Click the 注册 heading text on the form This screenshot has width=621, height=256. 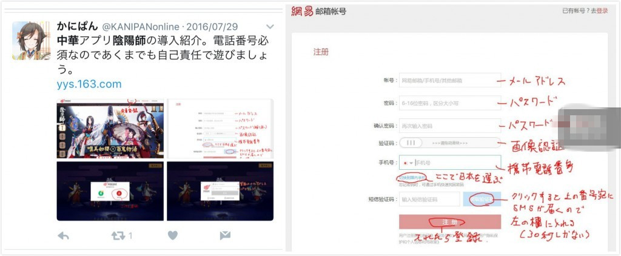(321, 52)
